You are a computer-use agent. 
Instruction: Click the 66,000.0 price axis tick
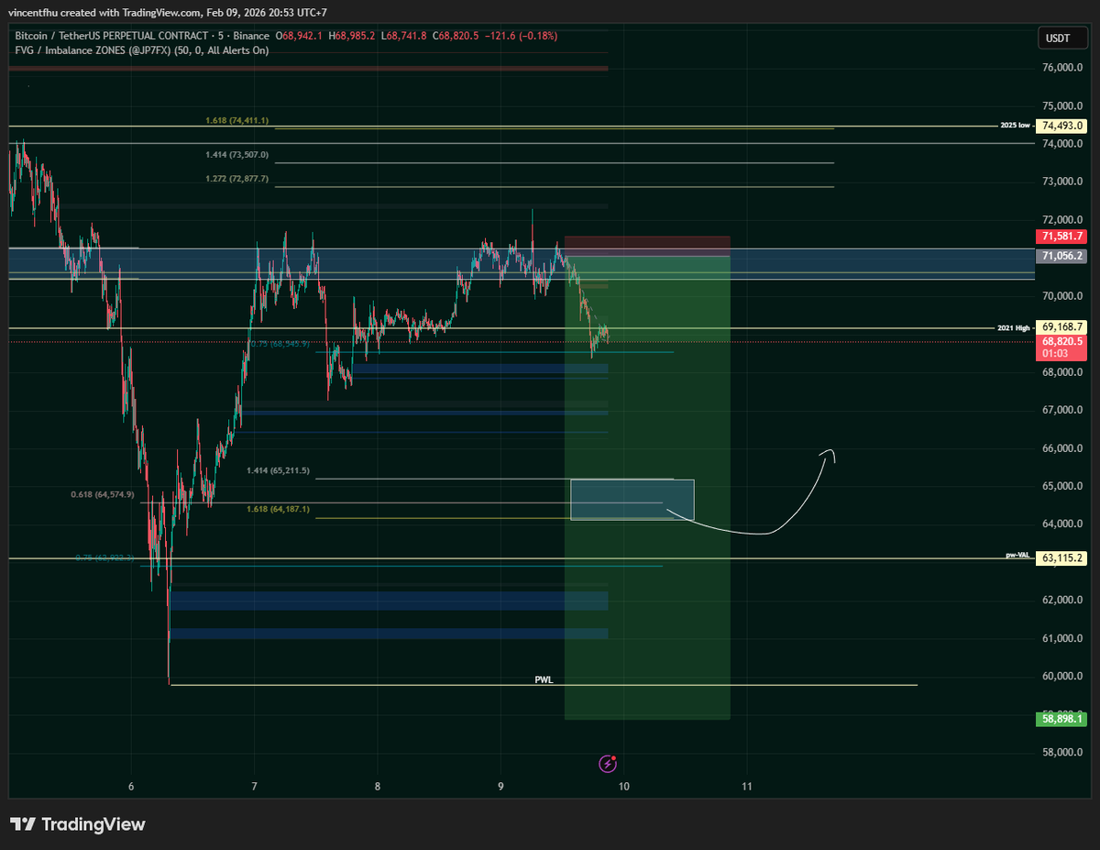point(1062,448)
